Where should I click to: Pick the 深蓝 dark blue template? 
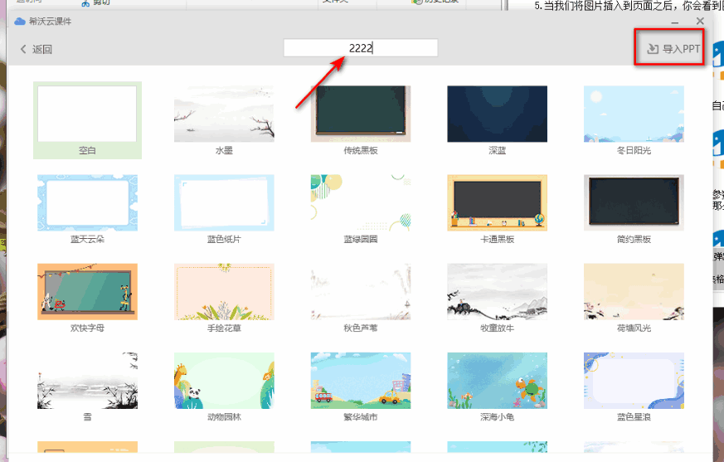click(x=497, y=114)
